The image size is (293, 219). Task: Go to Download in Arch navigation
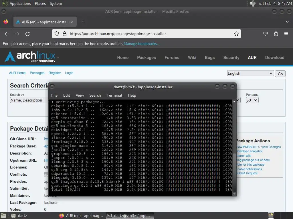275,58
